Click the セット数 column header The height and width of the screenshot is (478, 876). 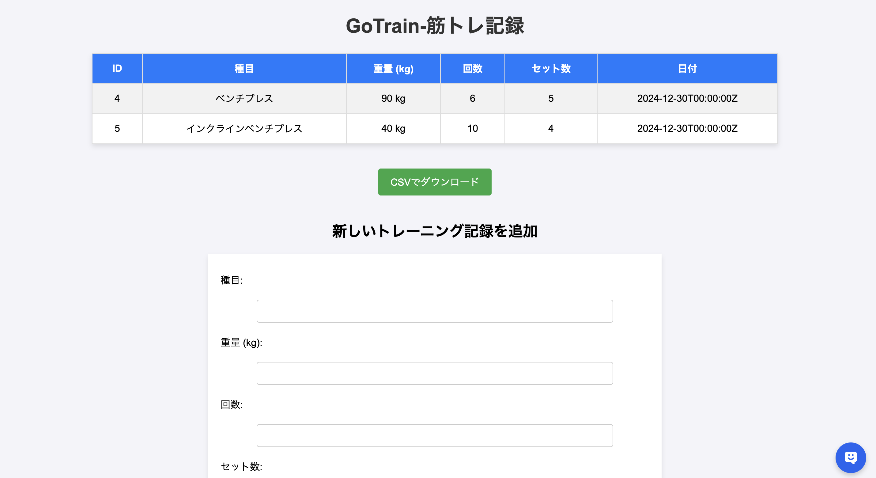(551, 68)
